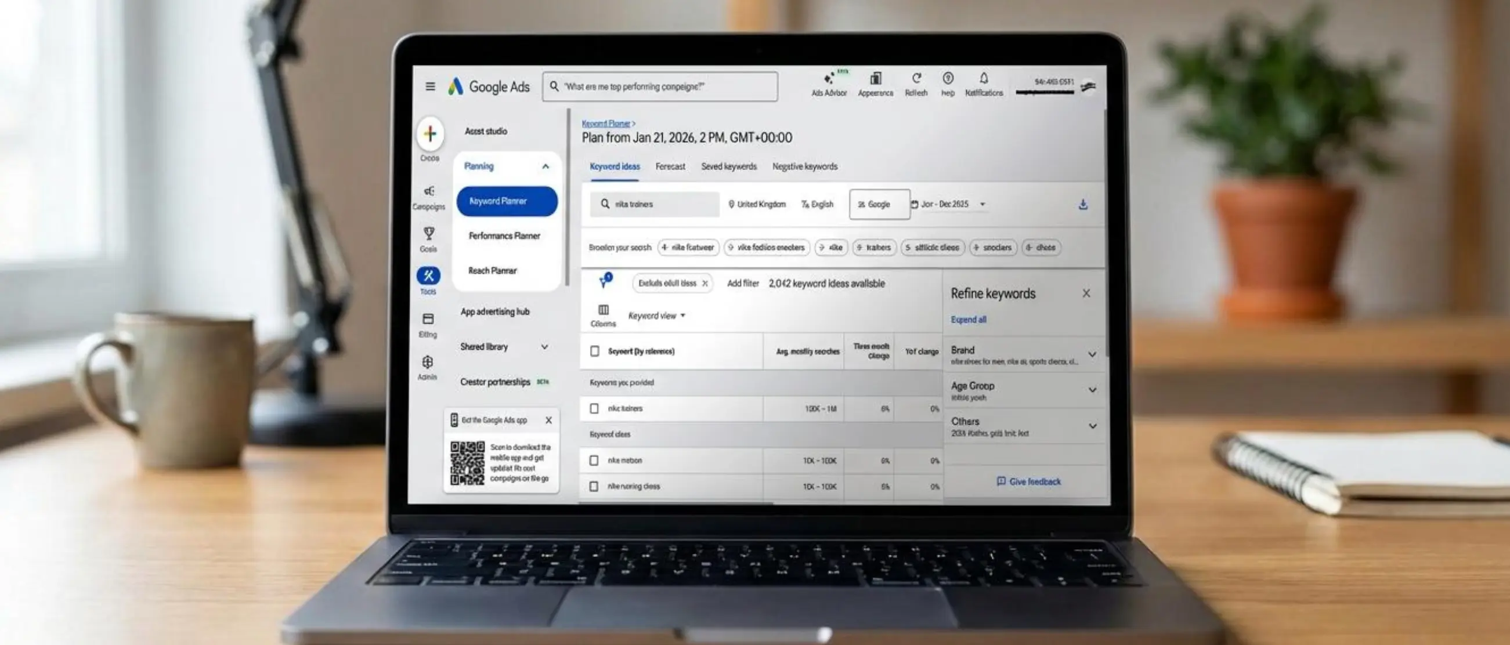Expand the Brand refine group
1510x645 pixels.
point(1092,354)
